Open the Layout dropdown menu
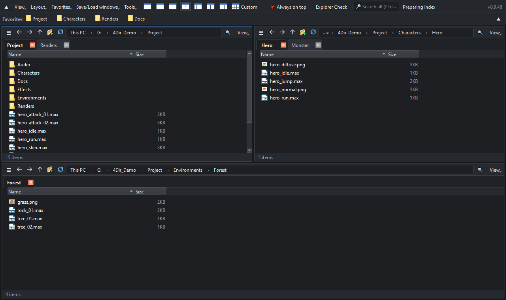506x300 pixels. [39, 7]
